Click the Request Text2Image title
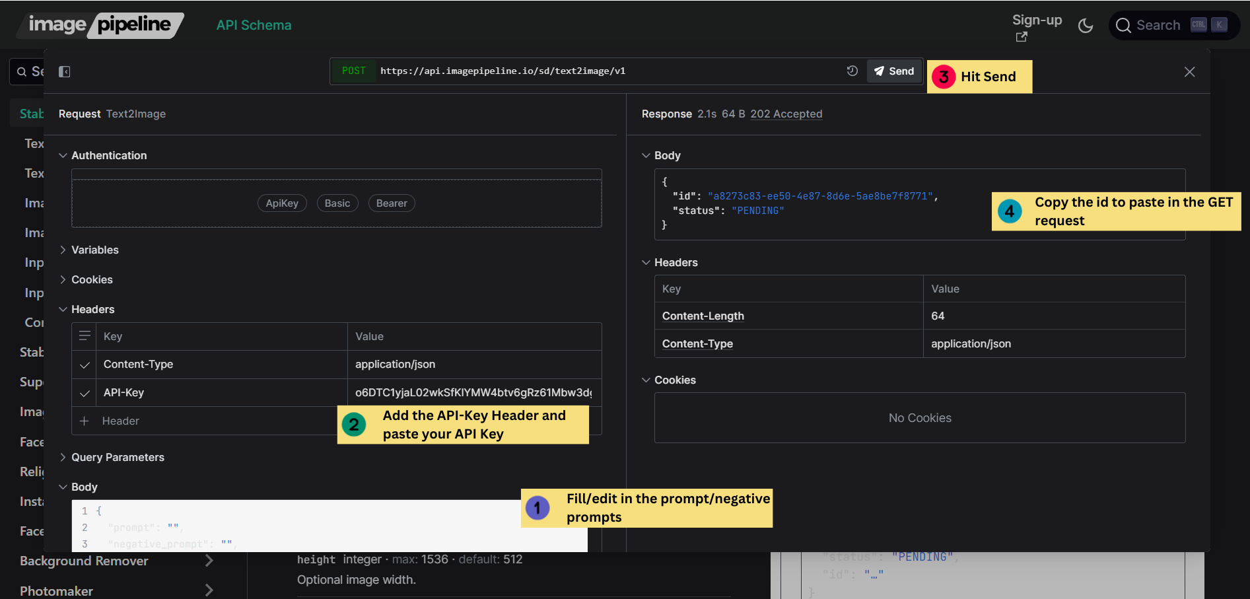Viewport: 1250px width, 599px height. click(x=112, y=114)
